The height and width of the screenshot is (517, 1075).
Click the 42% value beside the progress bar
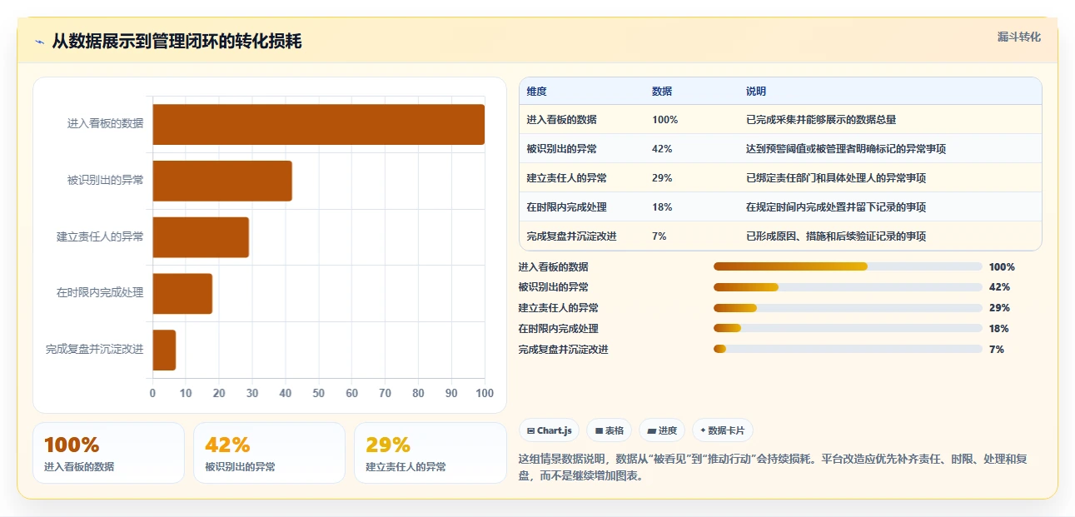tap(999, 287)
